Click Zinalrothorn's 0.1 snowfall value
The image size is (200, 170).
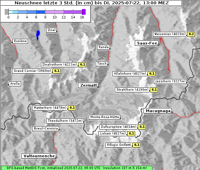pyautogui.click(x=82, y=65)
